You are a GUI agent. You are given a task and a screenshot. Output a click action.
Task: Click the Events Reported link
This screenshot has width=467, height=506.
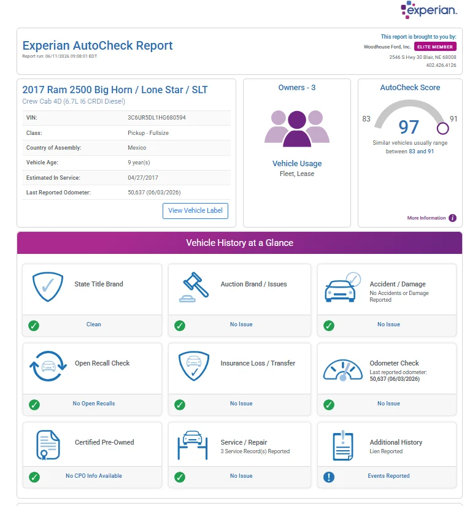point(388,476)
